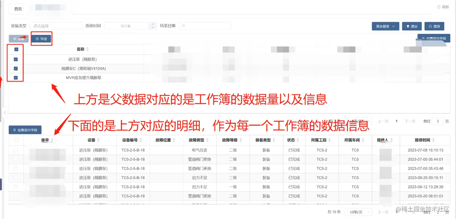Collapse the sidebar using the left-edge chevron

pyautogui.click(x=5, y=113)
